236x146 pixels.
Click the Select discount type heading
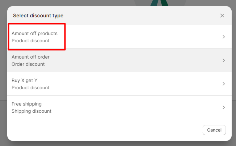click(38, 16)
